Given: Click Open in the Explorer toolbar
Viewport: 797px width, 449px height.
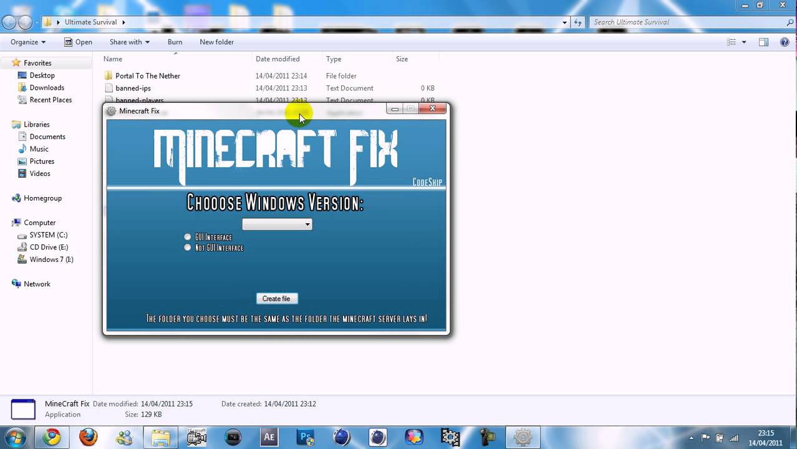Looking at the screenshot, I should pos(78,42).
